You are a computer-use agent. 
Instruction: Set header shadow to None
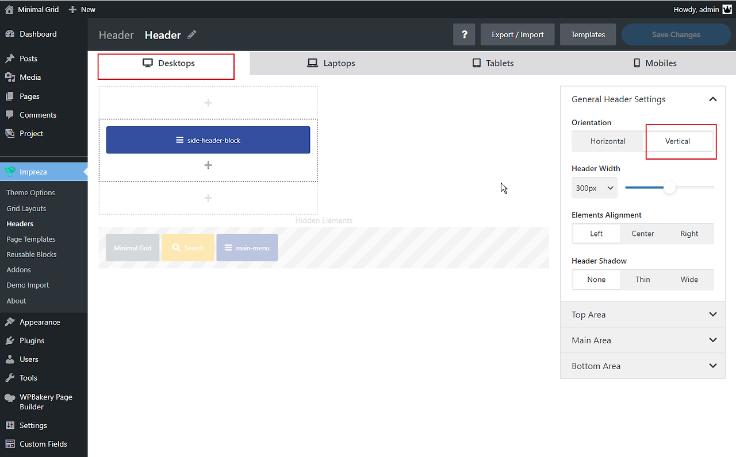596,280
